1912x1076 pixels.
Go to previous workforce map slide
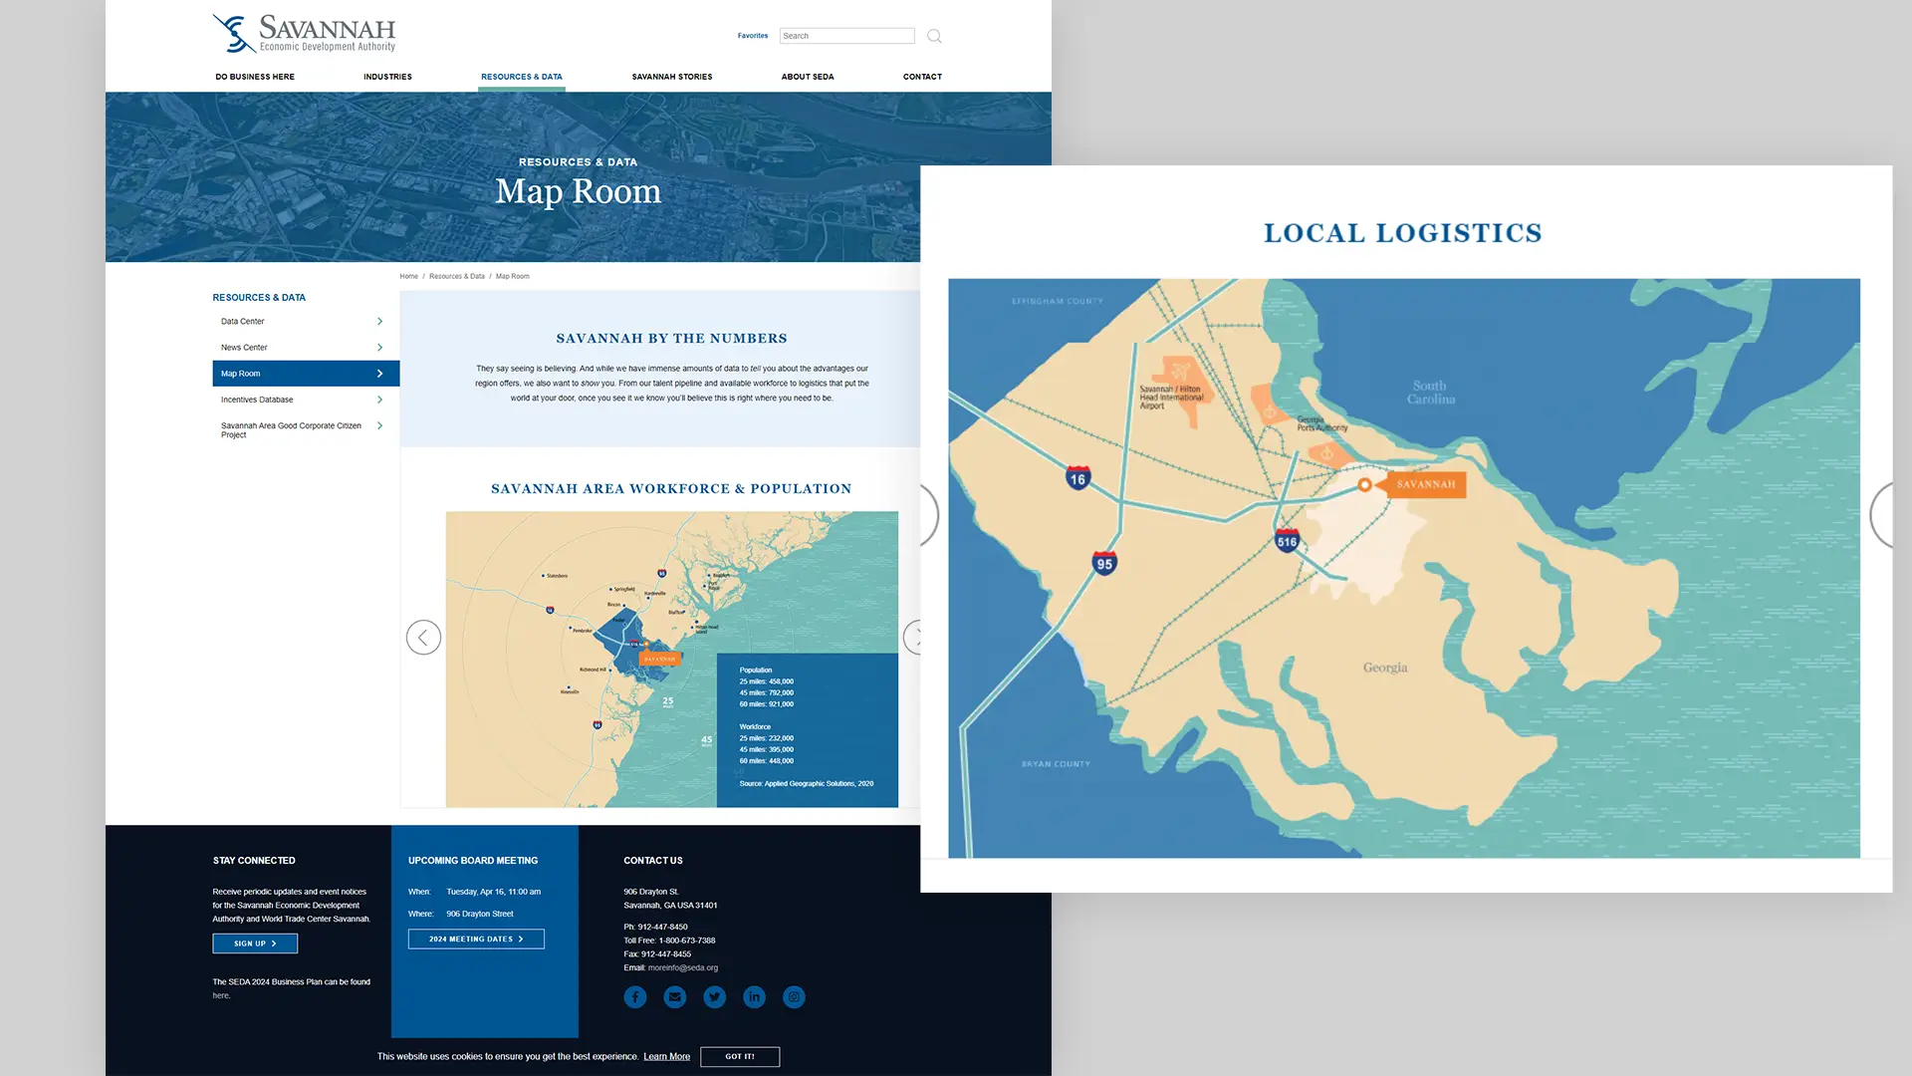[x=423, y=637]
